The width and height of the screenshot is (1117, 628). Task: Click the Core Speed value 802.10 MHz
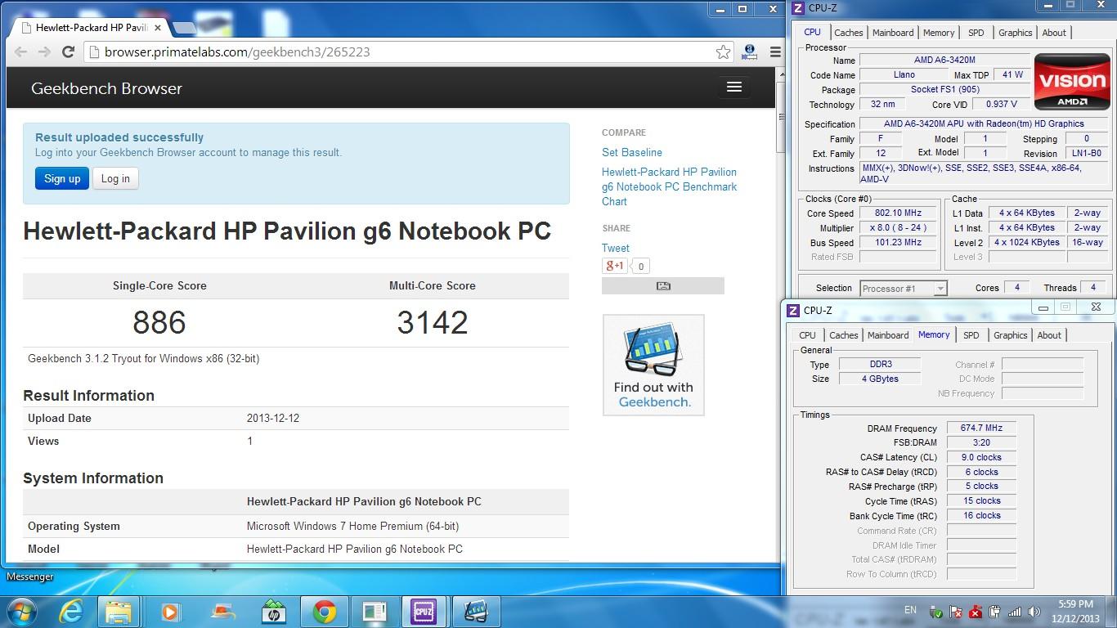(x=897, y=213)
